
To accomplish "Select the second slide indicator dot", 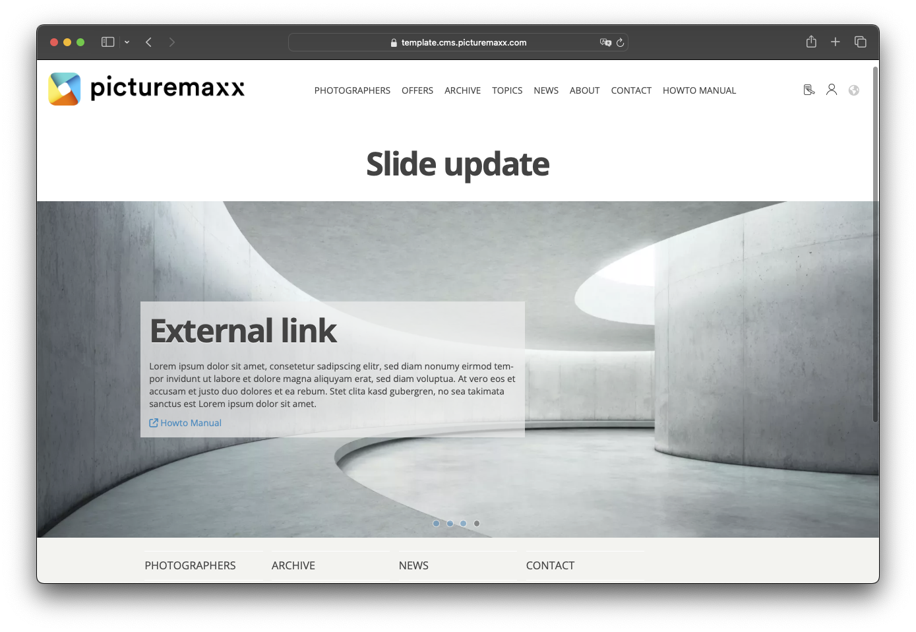I will pos(450,523).
